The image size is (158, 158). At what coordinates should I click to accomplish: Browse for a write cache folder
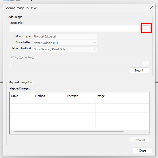coord(146,63)
